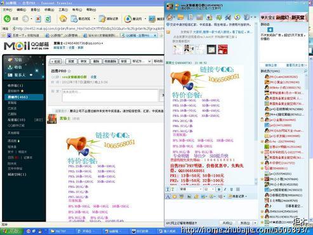
Task: Expand the dropdown arrow beside the Forward button
Action: click(32, 19)
